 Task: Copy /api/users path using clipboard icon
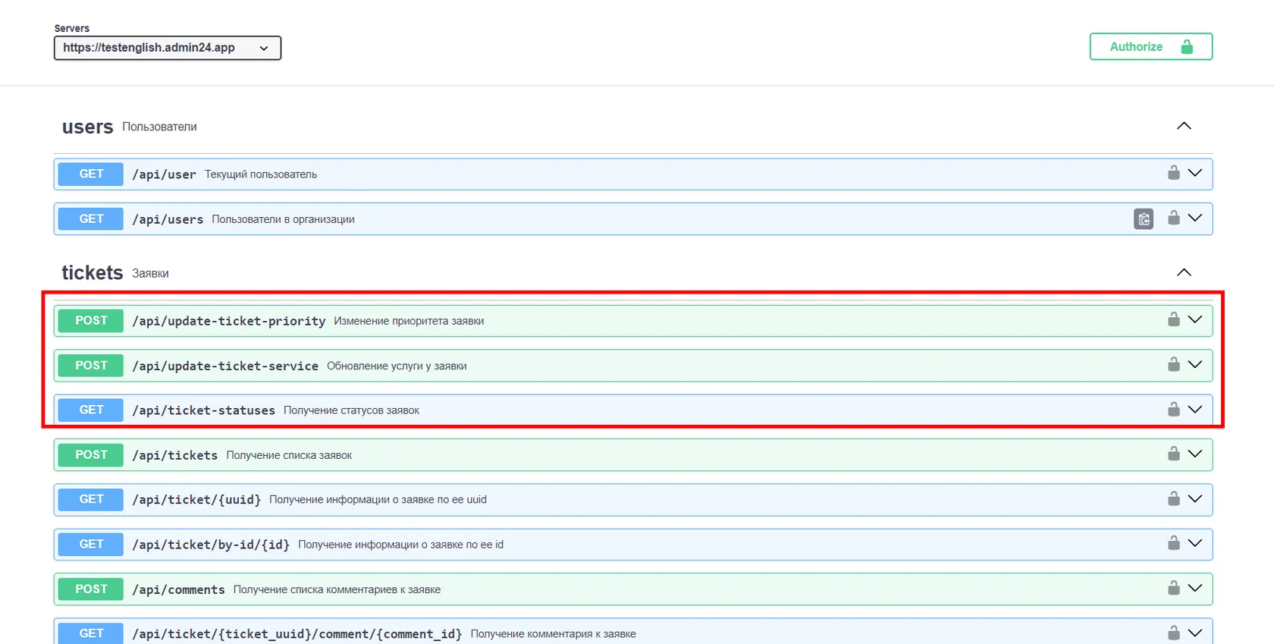click(x=1144, y=219)
